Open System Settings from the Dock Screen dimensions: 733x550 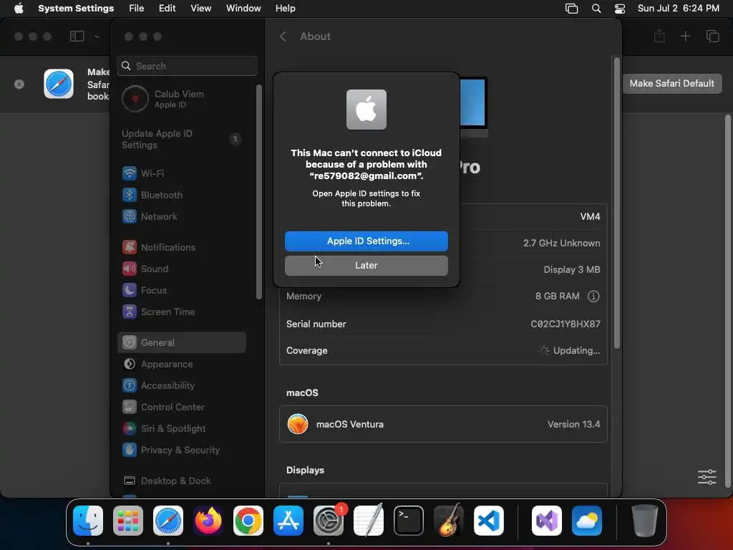(329, 521)
